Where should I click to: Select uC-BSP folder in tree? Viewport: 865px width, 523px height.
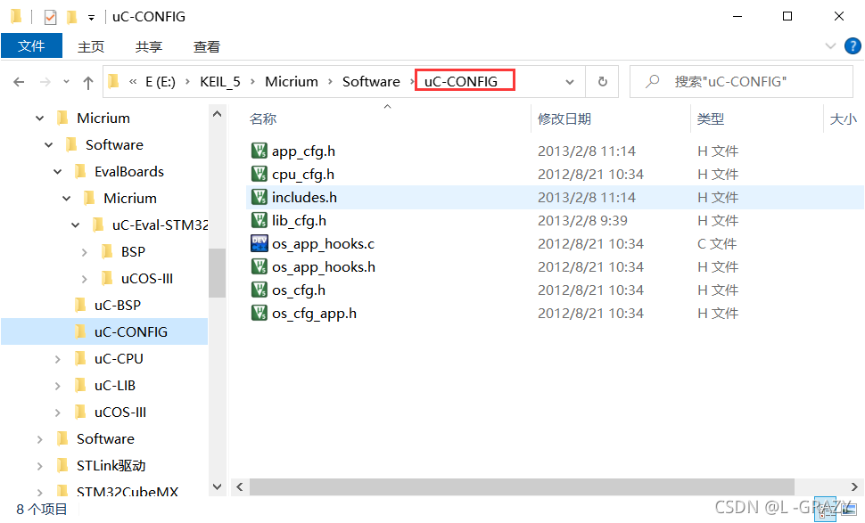point(118,305)
